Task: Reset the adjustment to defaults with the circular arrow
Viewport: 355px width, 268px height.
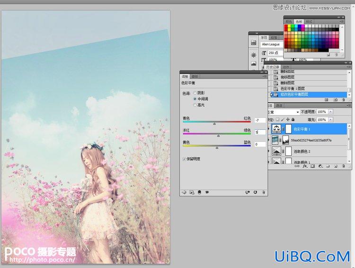Action: pyautogui.click(x=256, y=192)
